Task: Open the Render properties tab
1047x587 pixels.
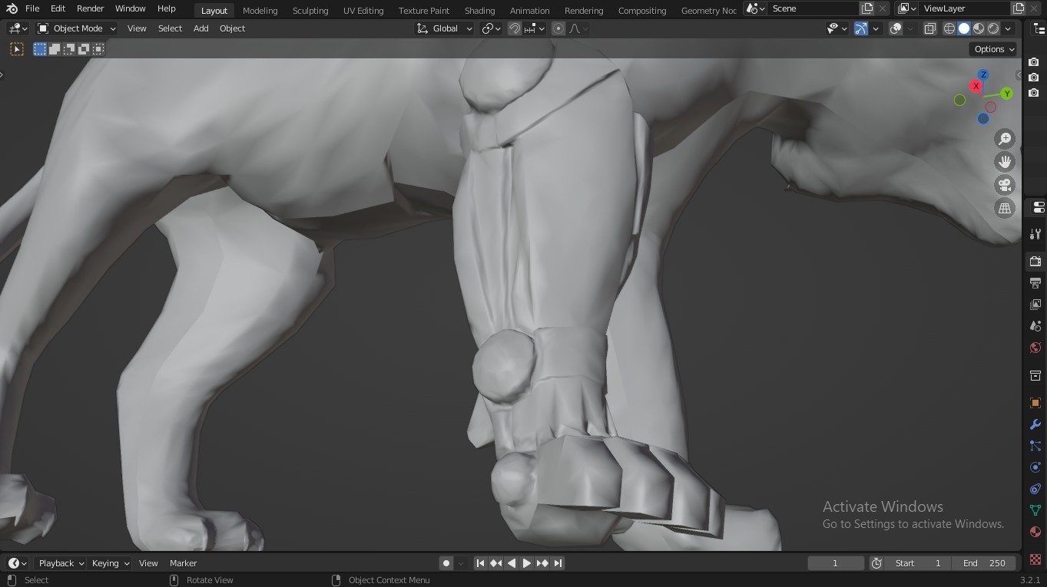Action: (1035, 262)
